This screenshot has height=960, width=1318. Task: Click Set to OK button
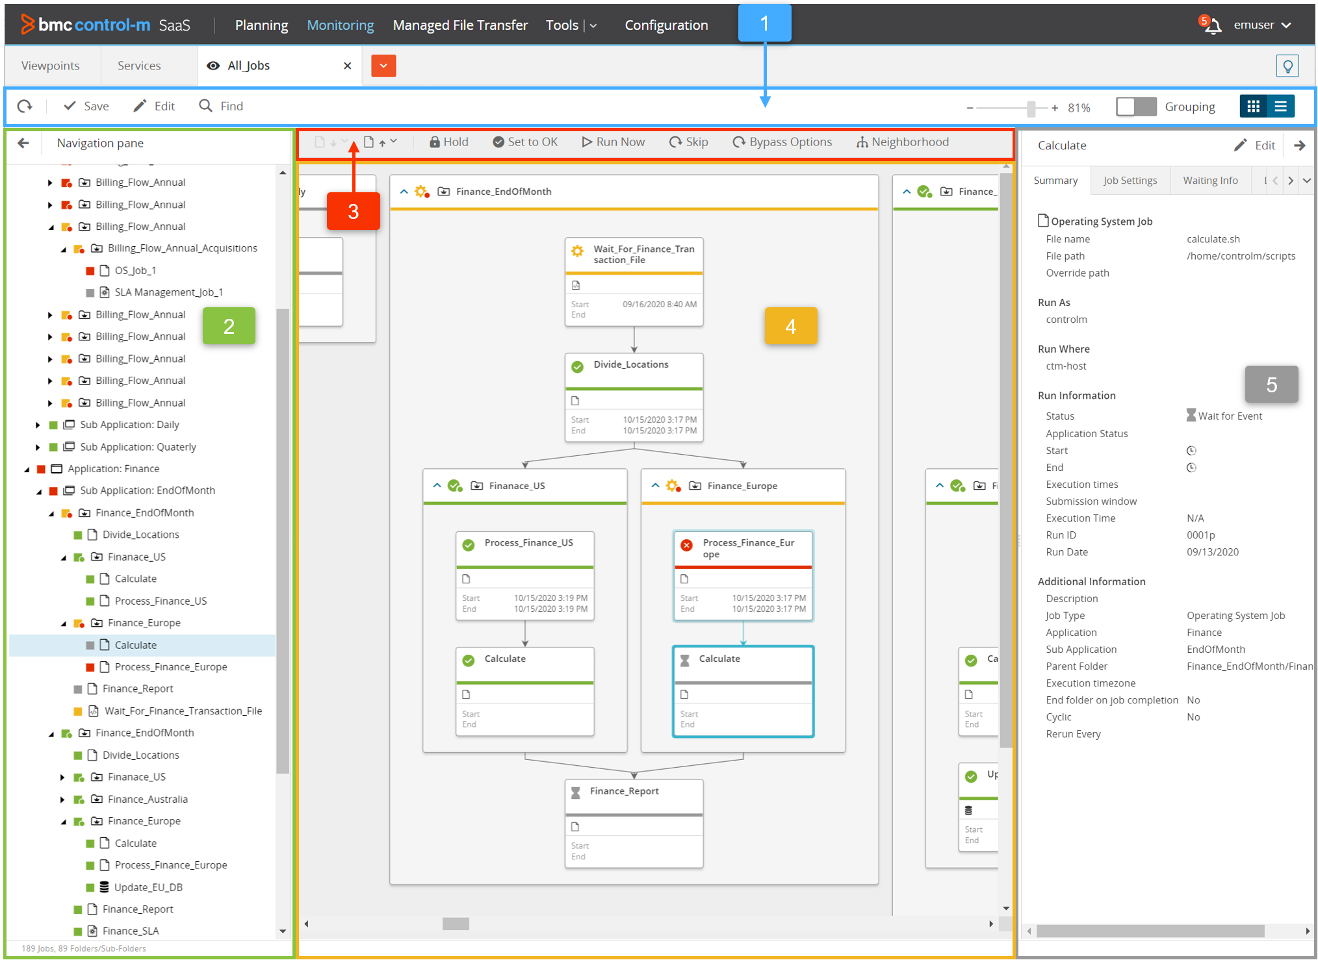point(524,142)
